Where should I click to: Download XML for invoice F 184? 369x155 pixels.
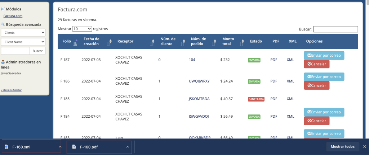tap(290, 116)
